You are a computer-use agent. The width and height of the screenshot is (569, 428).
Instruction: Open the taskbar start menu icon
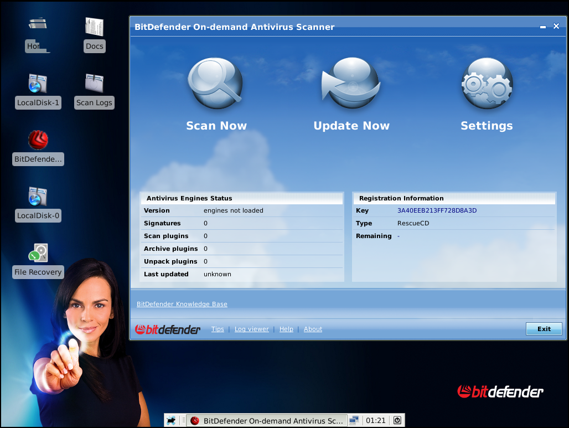172,421
